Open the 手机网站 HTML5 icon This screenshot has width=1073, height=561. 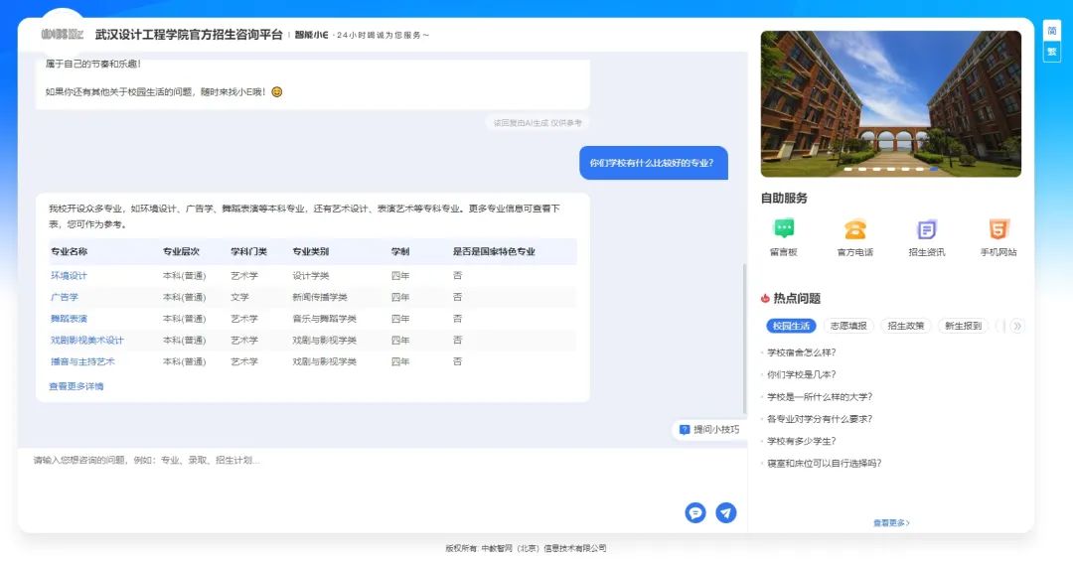pos(997,229)
